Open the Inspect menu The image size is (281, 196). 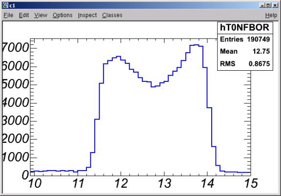tap(87, 15)
